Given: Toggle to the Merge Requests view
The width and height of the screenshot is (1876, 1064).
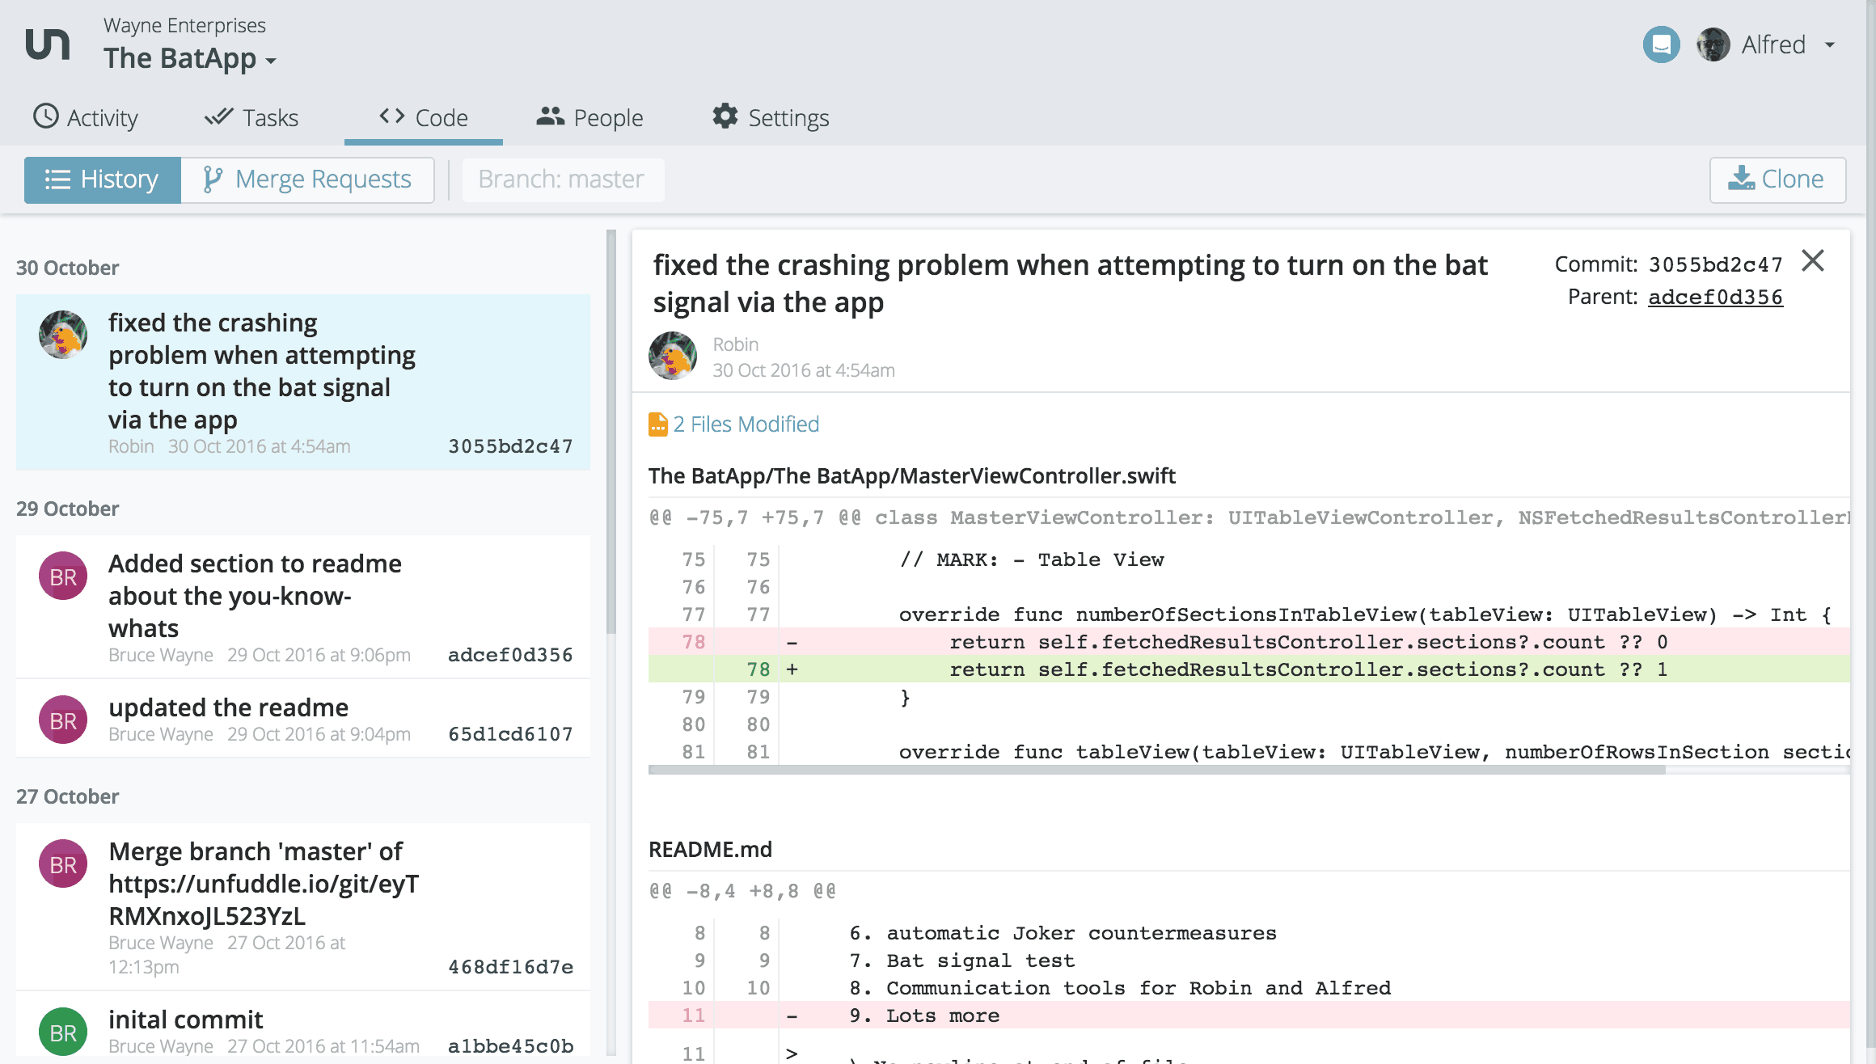Looking at the screenshot, I should click(x=307, y=179).
